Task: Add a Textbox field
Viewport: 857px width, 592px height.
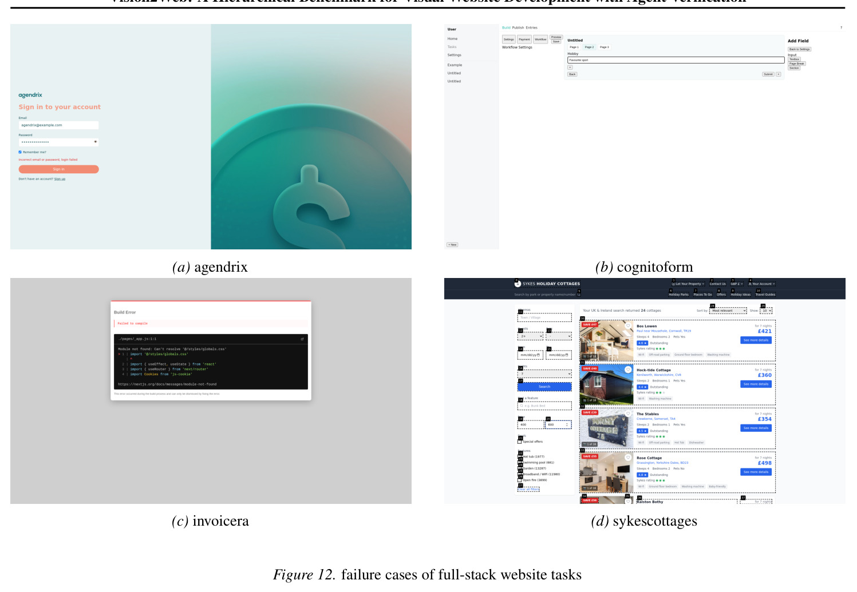Action: [x=795, y=59]
